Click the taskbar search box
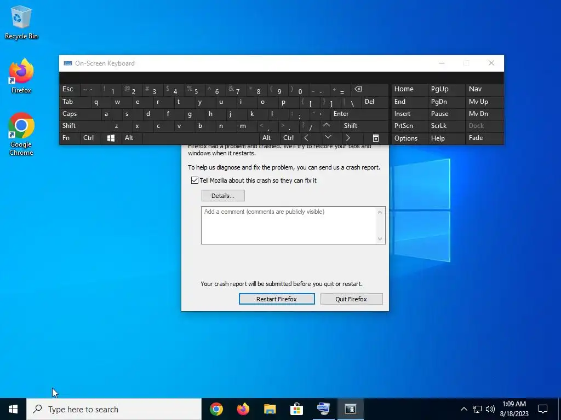The width and height of the screenshot is (561, 420). coord(114,409)
